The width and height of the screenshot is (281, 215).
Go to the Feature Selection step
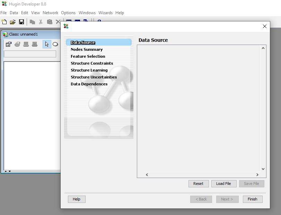coord(88,56)
